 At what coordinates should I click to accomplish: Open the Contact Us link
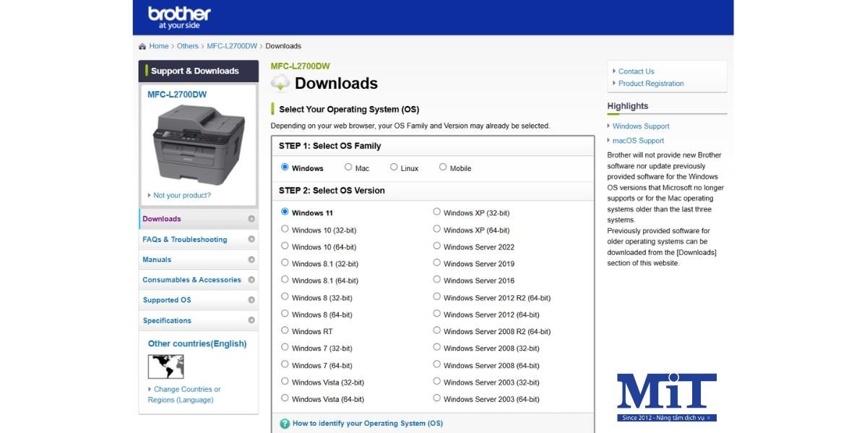(636, 71)
